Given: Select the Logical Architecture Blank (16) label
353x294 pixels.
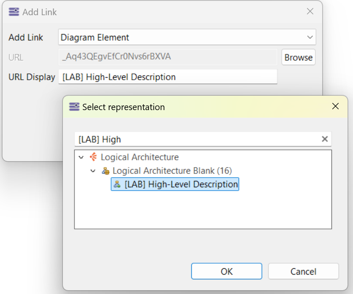Looking at the screenshot, I should (172, 171).
